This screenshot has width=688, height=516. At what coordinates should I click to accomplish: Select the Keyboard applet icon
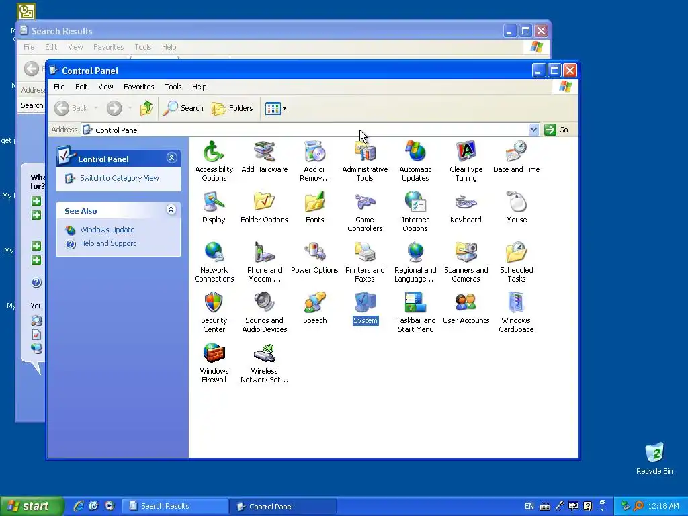pos(466,202)
